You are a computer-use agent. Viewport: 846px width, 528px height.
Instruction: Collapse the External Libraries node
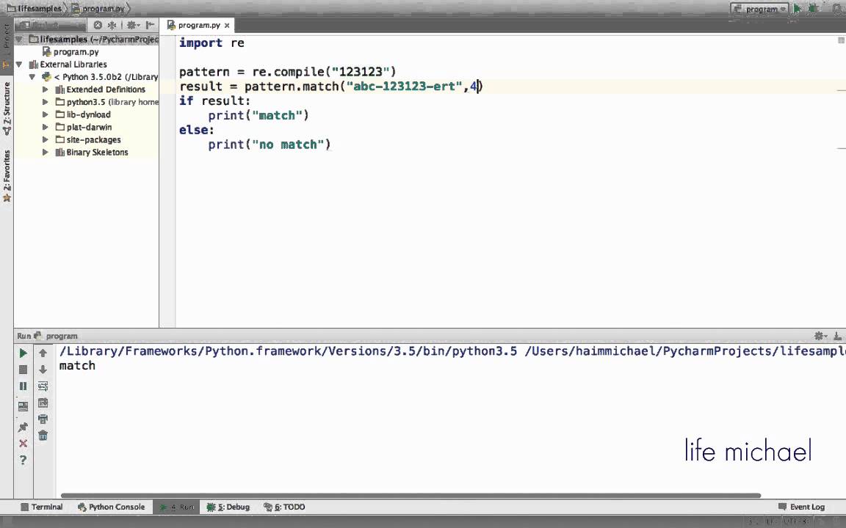point(19,64)
